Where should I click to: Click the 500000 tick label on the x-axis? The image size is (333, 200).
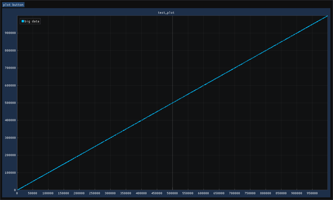click(x=172, y=193)
